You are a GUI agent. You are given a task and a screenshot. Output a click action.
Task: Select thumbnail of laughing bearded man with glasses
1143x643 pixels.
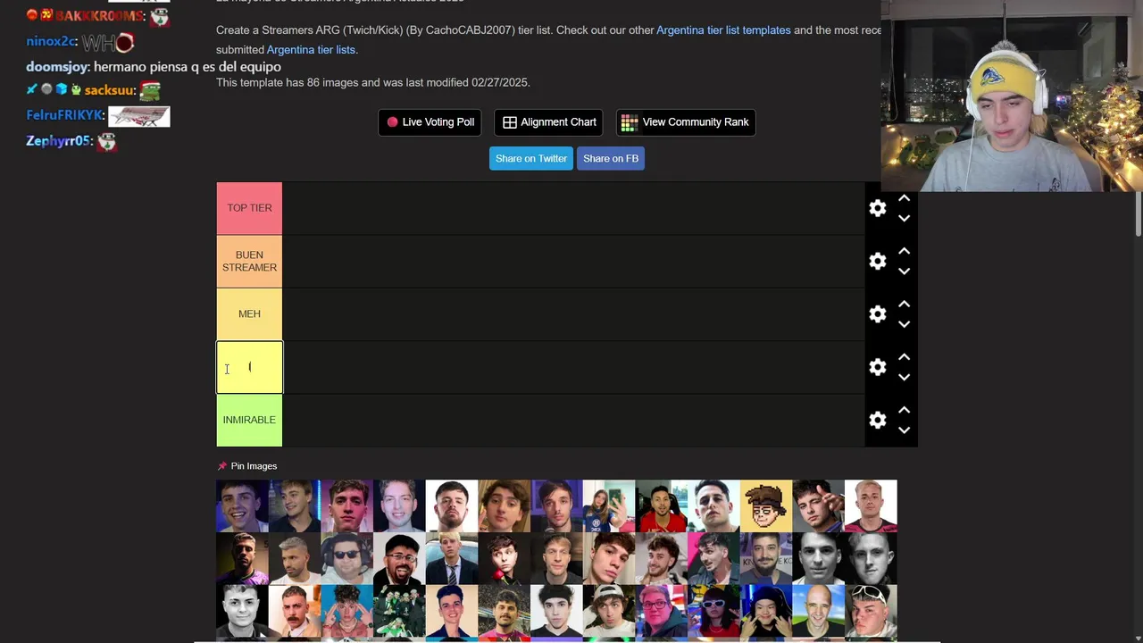(399, 558)
